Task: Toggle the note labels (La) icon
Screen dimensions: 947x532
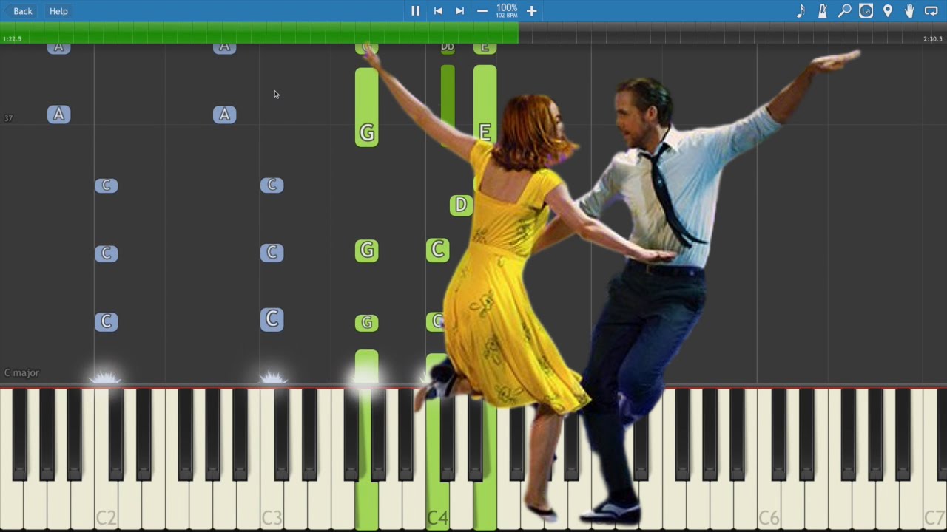Action: pos(866,11)
